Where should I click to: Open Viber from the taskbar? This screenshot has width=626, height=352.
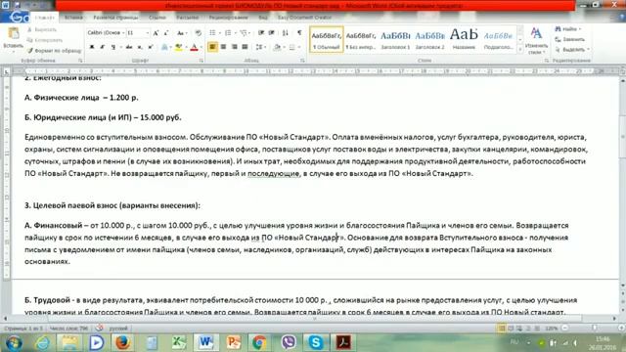(288, 343)
